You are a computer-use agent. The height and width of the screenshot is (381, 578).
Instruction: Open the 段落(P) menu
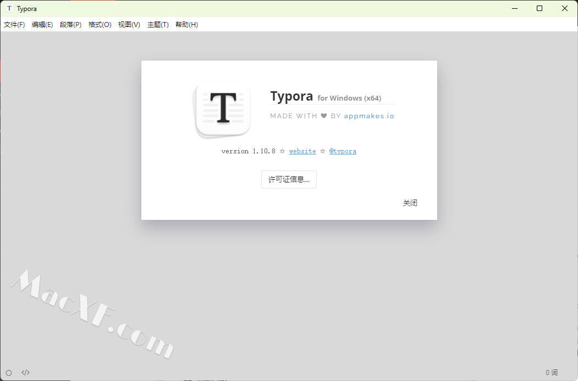pos(70,25)
